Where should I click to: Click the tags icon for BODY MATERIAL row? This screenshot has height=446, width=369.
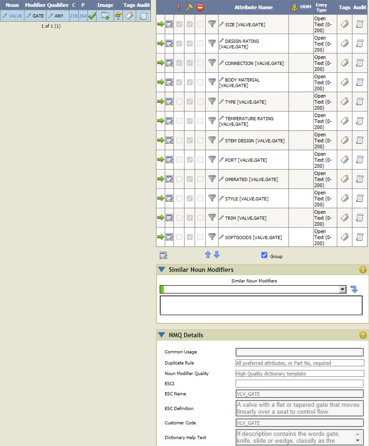coord(345,82)
